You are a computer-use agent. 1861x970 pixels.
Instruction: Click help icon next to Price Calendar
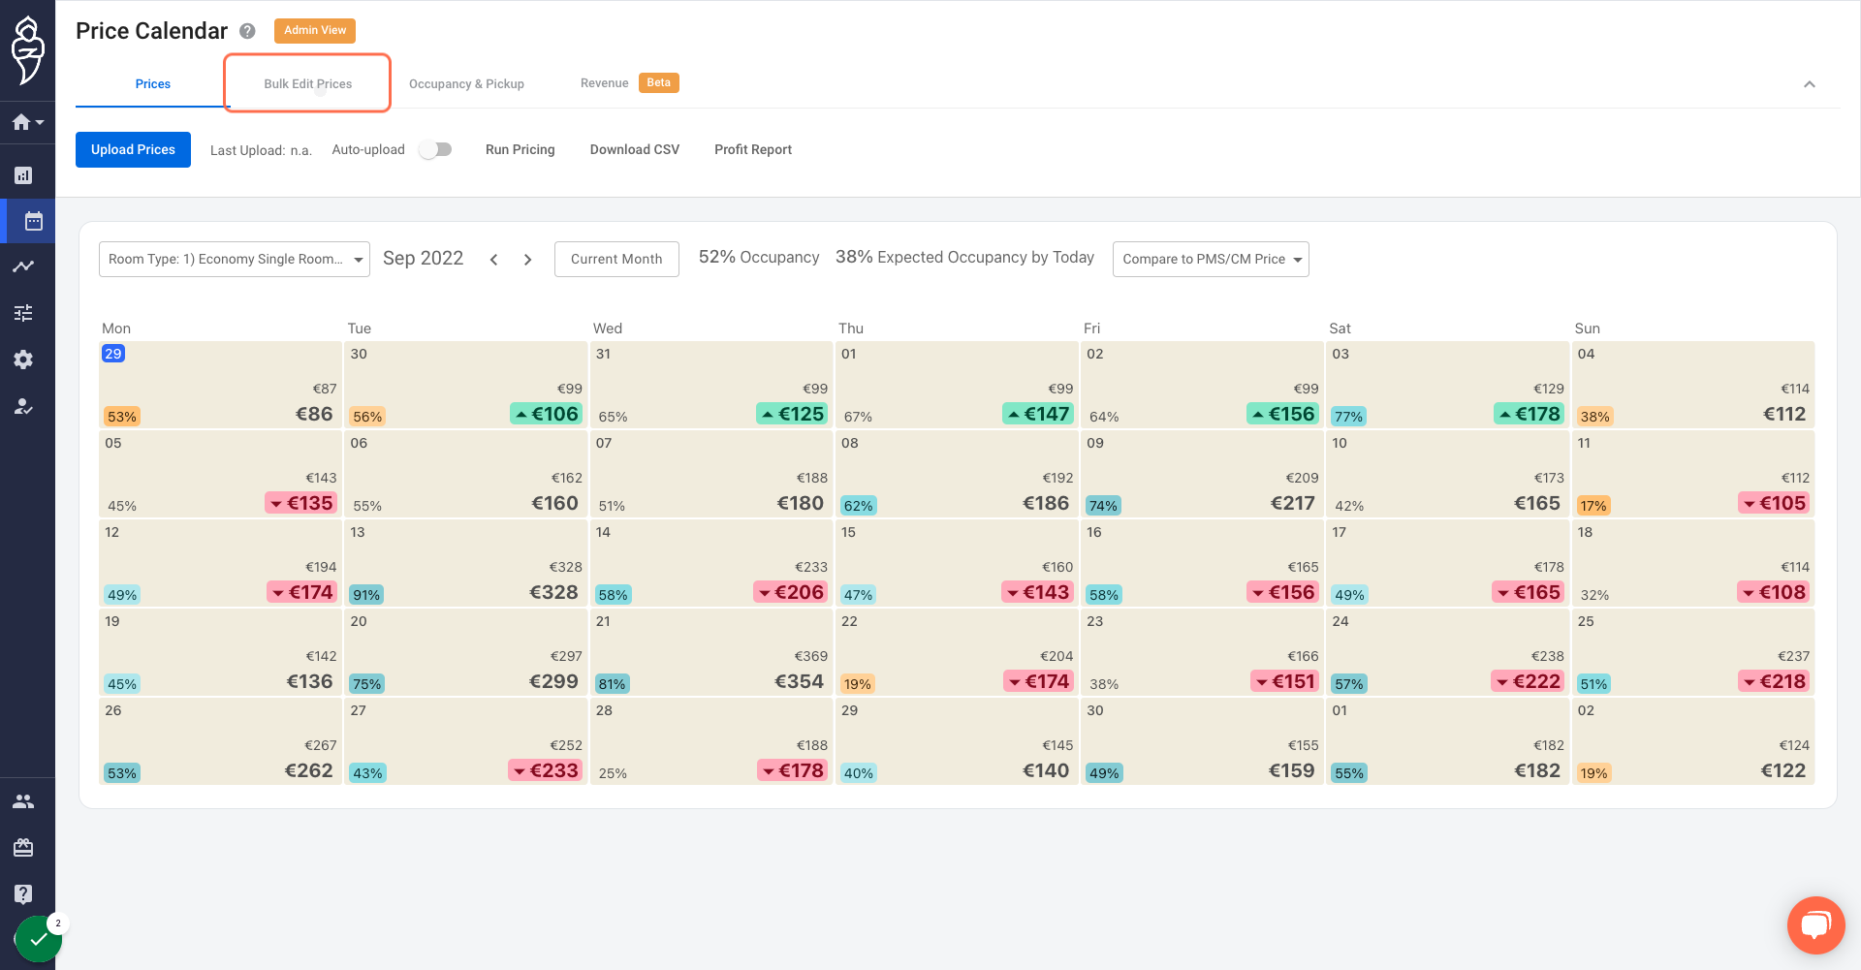(x=247, y=31)
